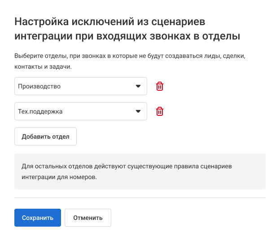Viewport: 280px width, 241px height.
Task: Remove the Тех.поддержка row via trash icon
Action: pos(160,112)
